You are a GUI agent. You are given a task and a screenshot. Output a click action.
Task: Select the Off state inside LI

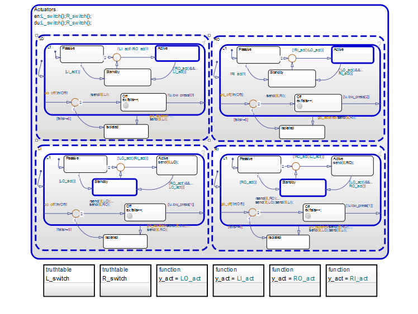[145, 212]
